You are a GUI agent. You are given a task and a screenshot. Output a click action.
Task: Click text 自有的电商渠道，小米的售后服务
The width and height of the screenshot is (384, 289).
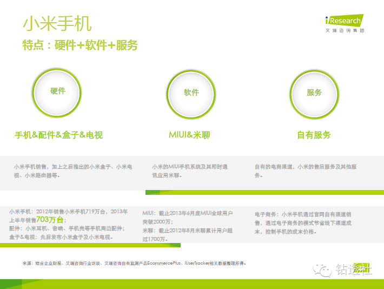coord(306,171)
